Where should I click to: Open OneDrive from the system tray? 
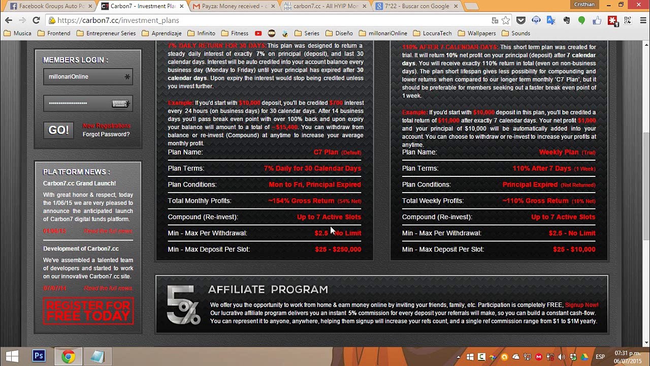click(516, 357)
